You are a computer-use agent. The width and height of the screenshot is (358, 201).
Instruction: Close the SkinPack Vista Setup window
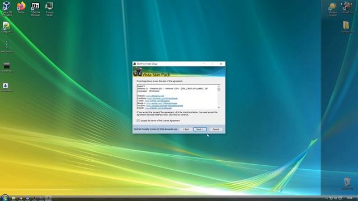(221, 64)
